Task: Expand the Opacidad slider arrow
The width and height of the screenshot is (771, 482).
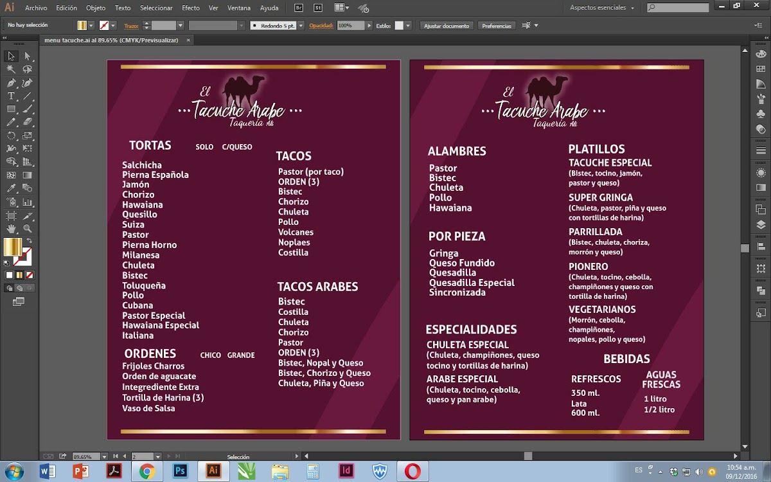Action: coord(369,26)
